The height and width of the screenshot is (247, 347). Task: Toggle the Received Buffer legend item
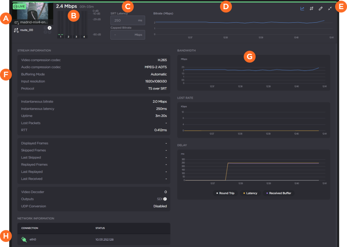tap(279, 193)
